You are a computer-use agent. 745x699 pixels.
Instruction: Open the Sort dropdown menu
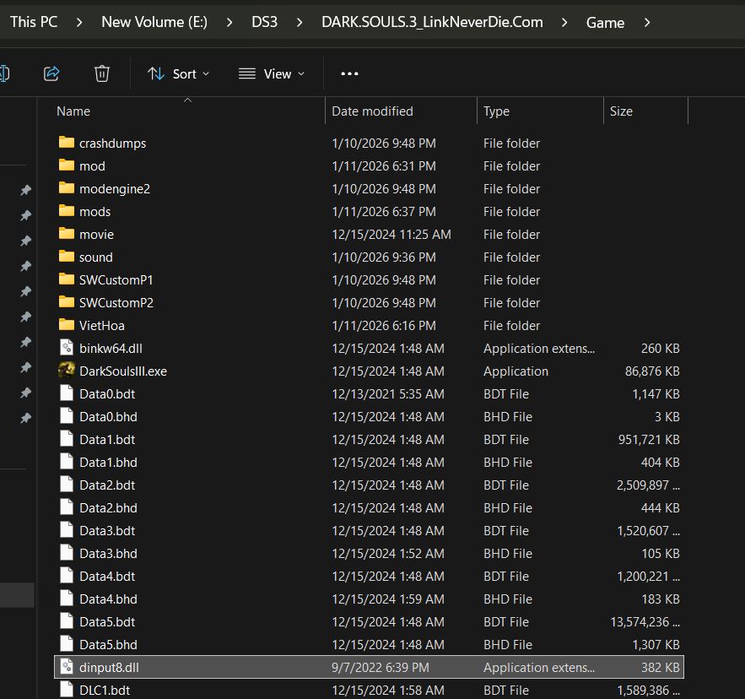point(178,73)
